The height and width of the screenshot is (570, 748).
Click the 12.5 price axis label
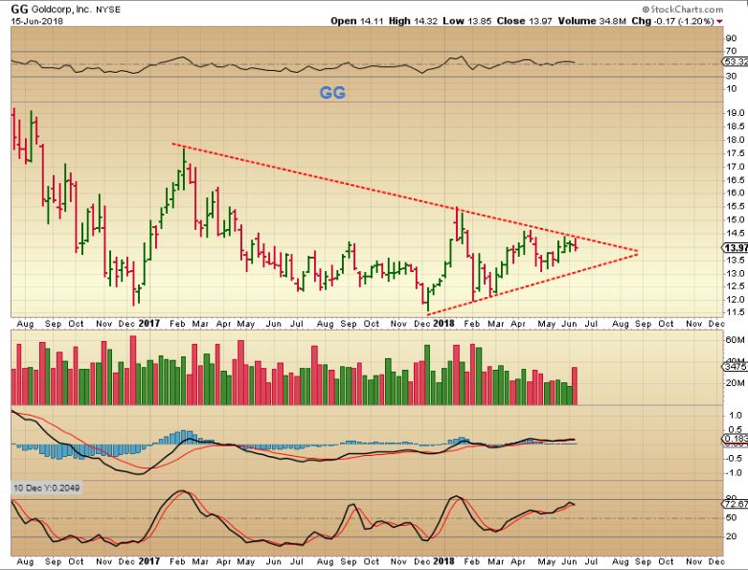click(736, 286)
